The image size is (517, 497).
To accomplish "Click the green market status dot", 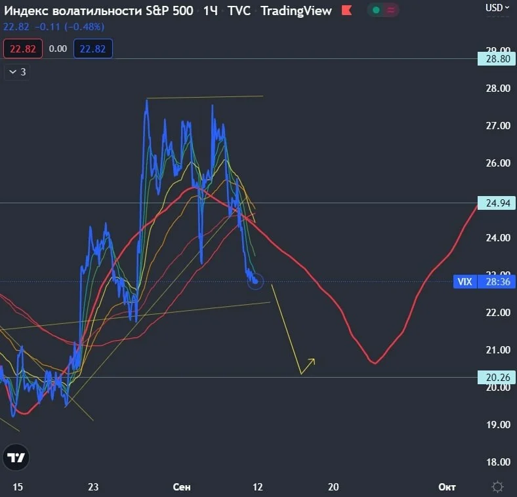I will coord(376,10).
